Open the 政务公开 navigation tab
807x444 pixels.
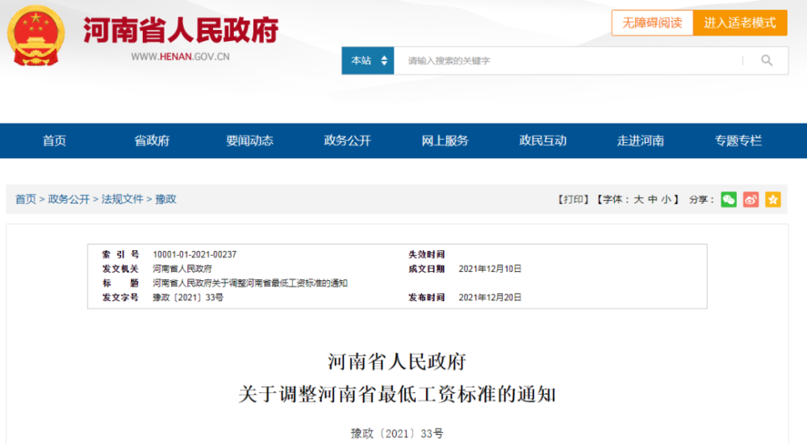(347, 140)
